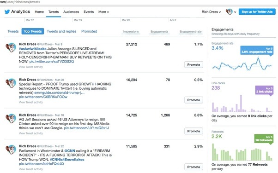Click the Apr 2 timeline date marker
This screenshot has width=278, height=173.
click(x=173, y=20)
